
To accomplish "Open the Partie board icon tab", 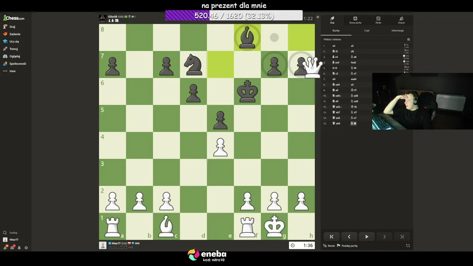I will (378, 20).
